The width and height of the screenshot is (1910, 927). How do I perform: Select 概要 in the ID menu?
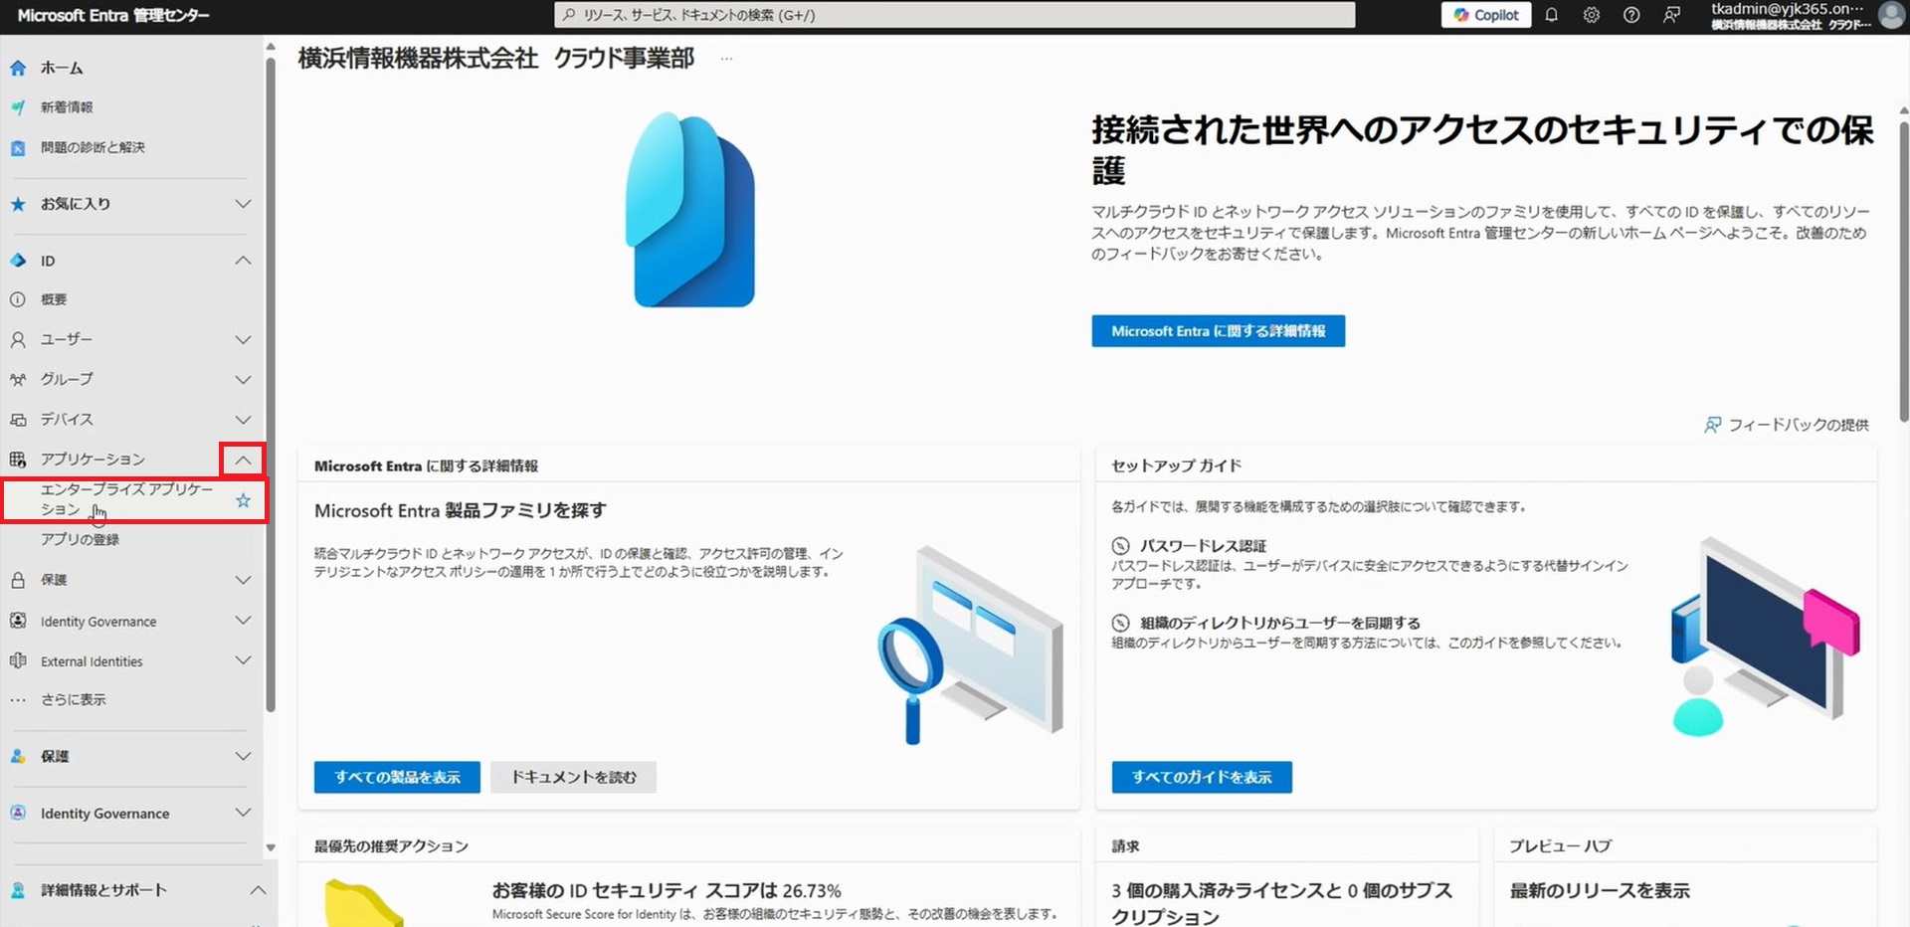click(54, 299)
